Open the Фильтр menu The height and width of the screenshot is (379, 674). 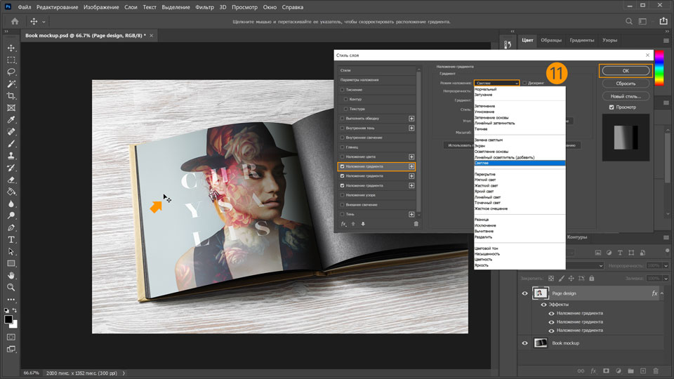coord(204,6)
